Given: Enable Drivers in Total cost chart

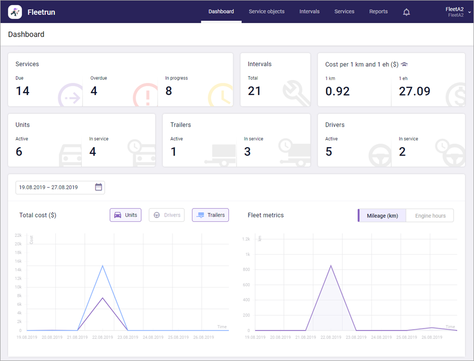Looking at the screenshot, I should (x=166, y=215).
